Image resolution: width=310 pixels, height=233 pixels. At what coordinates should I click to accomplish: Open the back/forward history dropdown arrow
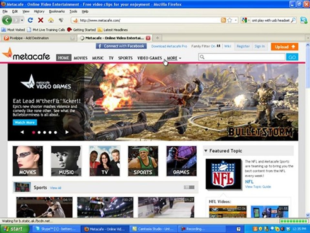[22, 20]
